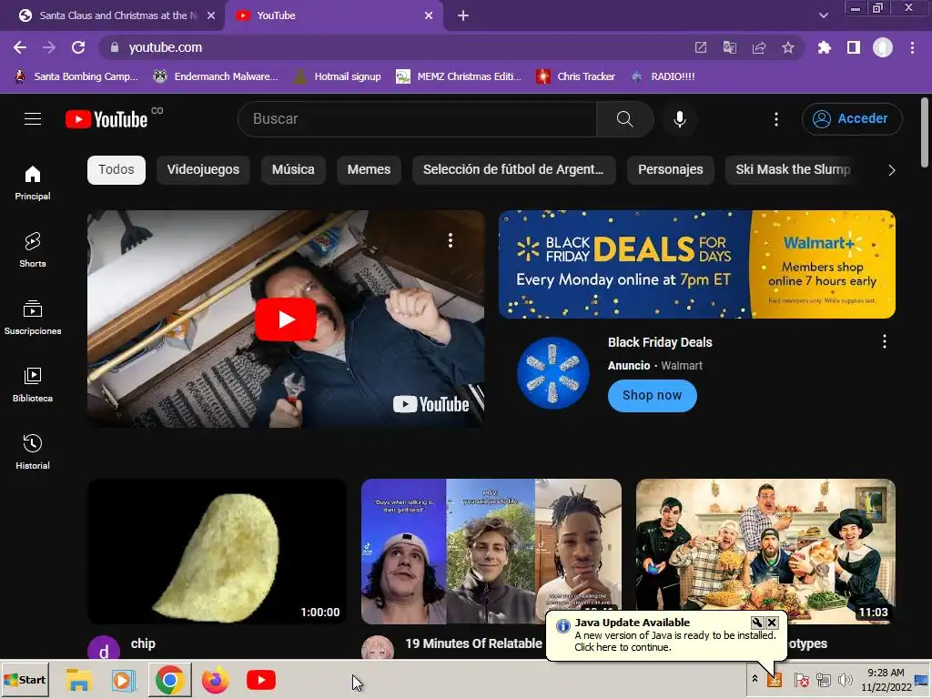932x699 pixels.
Task: Open Firefox from the taskbar
Action: click(x=215, y=680)
